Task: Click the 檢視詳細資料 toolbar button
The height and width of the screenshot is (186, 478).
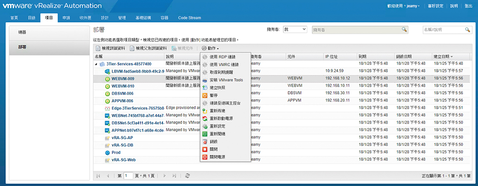Action: 111,48
